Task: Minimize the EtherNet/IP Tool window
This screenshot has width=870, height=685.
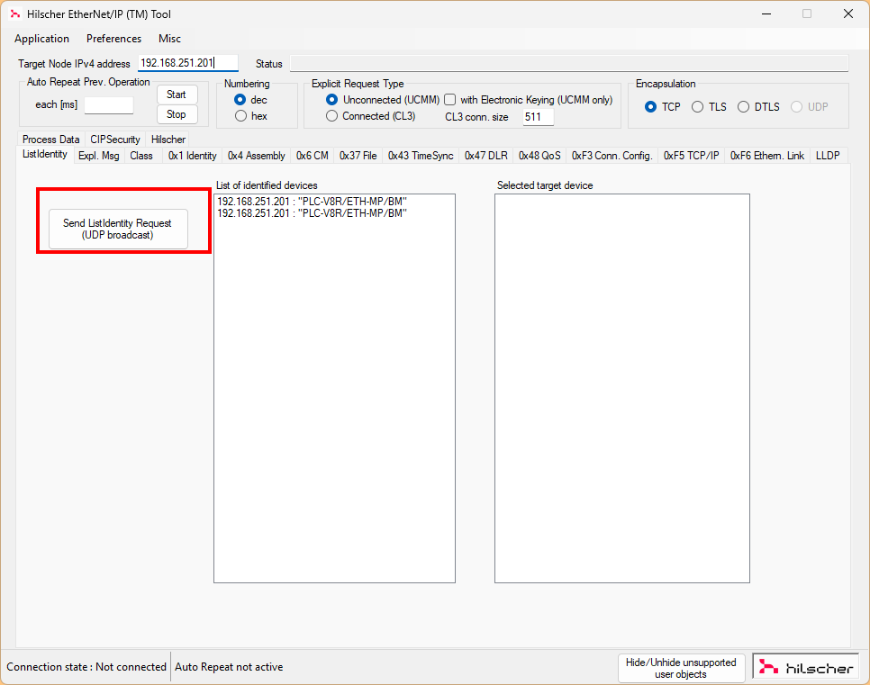Action: point(766,14)
